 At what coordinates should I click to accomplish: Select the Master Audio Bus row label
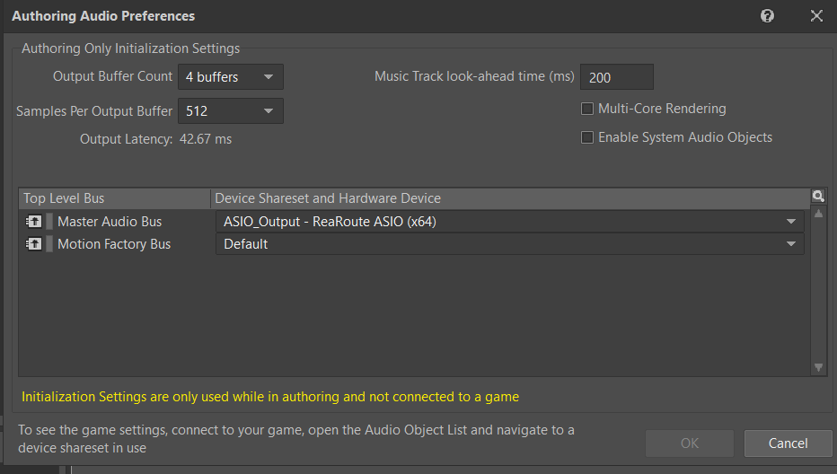click(x=110, y=222)
